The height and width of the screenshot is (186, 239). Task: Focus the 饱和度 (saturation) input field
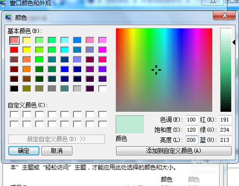192,130
